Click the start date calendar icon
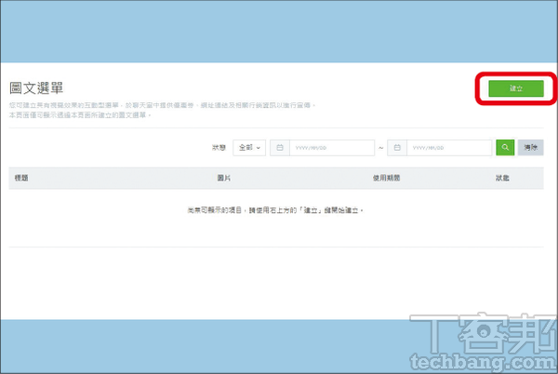This screenshot has height=374, width=558. pyautogui.click(x=280, y=147)
